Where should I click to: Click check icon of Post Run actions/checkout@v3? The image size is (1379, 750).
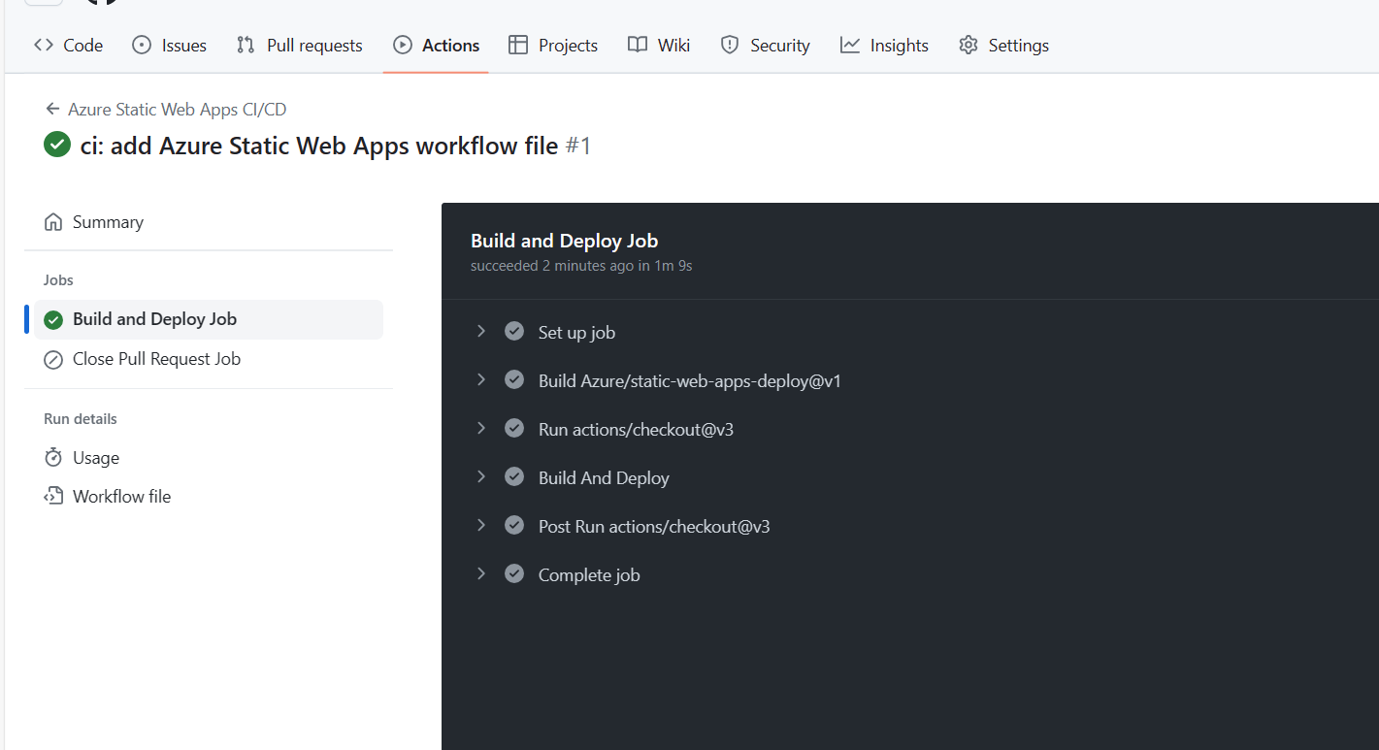514,525
